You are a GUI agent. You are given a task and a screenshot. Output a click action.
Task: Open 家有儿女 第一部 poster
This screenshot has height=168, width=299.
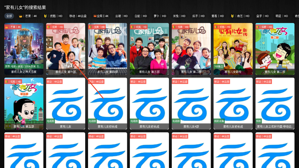pos(66,49)
